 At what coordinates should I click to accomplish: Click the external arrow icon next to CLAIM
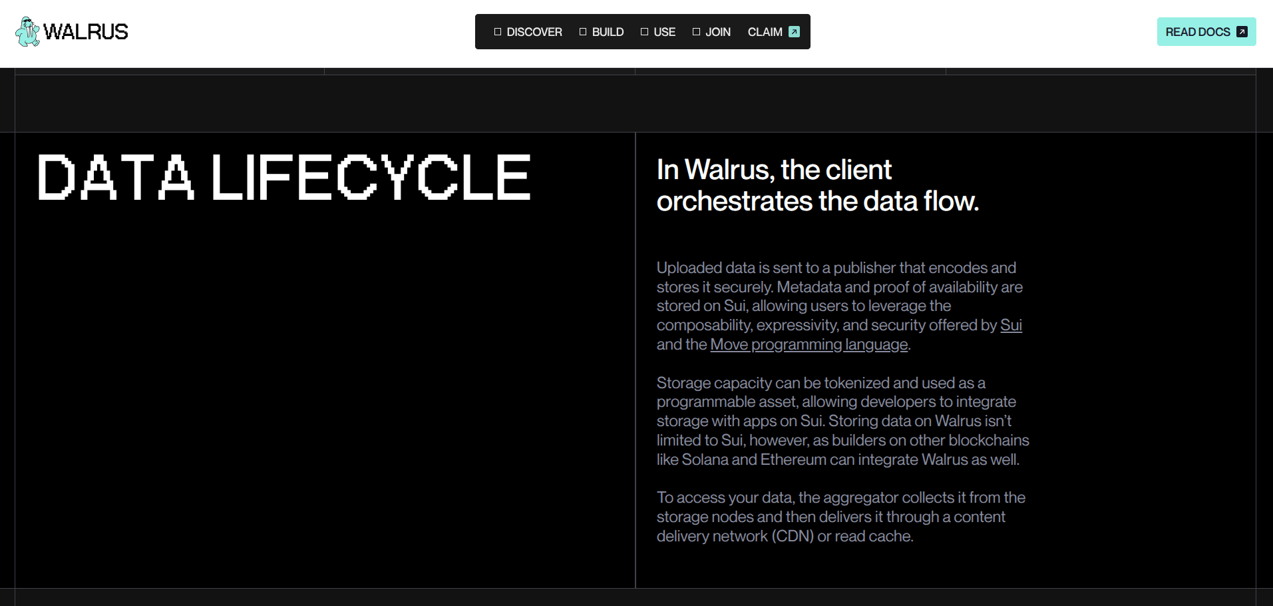coord(794,32)
